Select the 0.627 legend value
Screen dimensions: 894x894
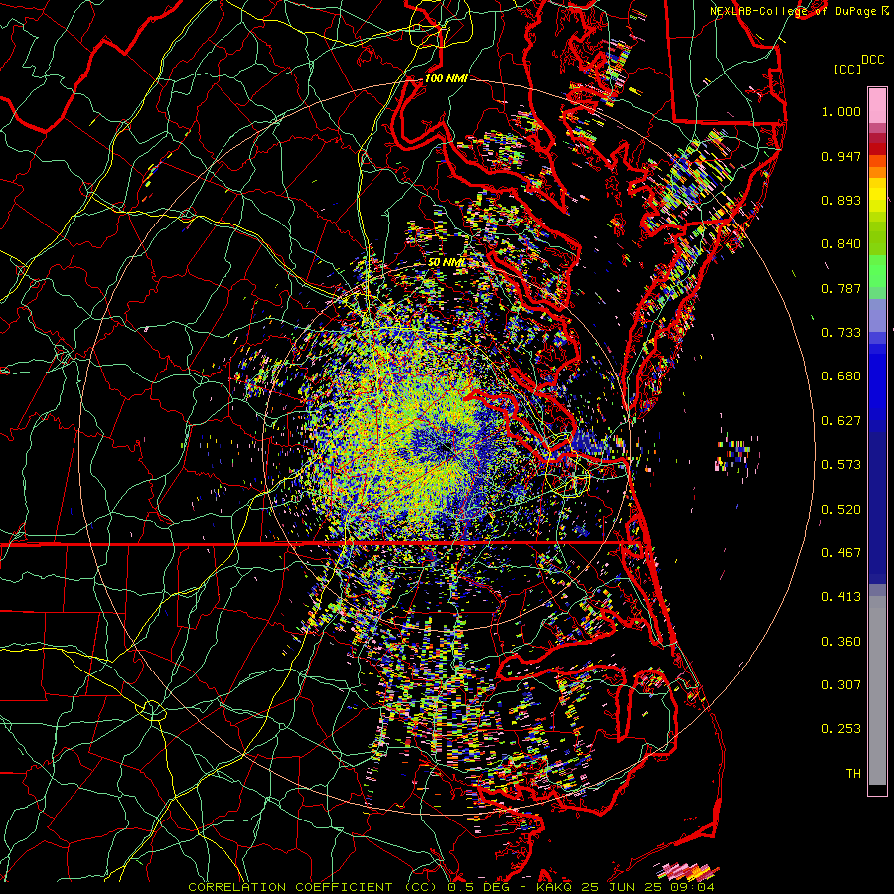click(841, 421)
